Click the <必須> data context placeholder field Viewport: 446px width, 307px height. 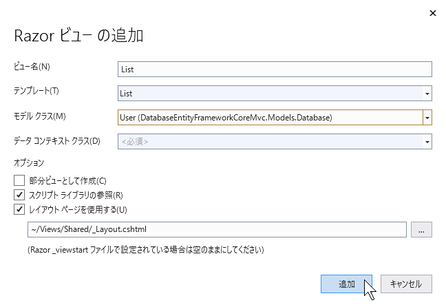point(270,142)
